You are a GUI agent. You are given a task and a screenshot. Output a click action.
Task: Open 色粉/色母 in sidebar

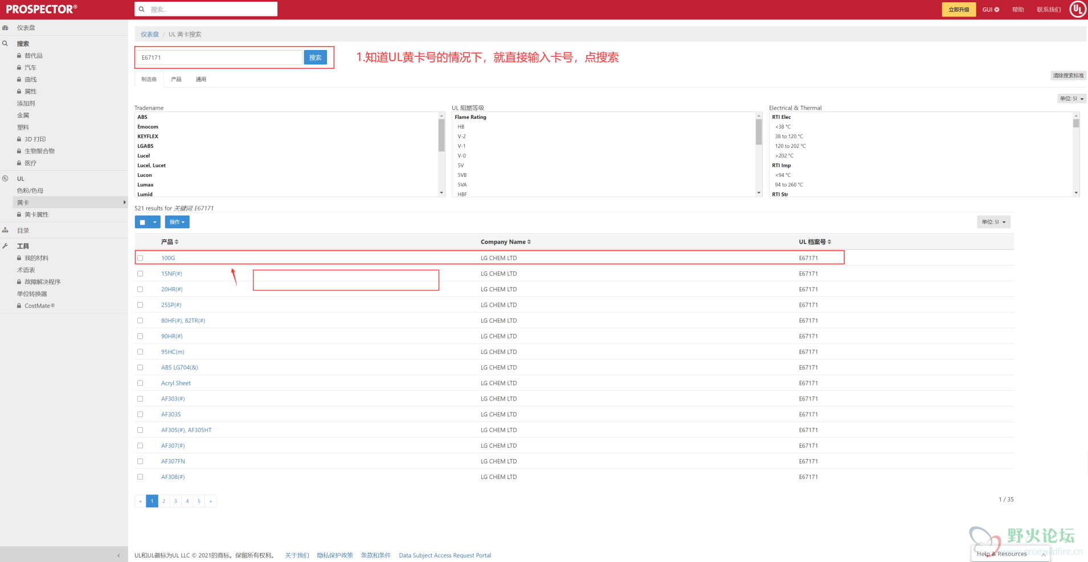[30, 191]
